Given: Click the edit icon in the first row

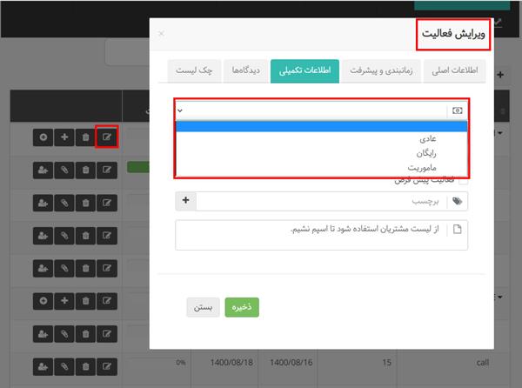Looking at the screenshot, I should tap(106, 137).
